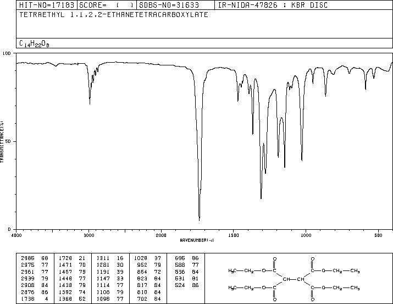The height and width of the screenshot is (304, 393).
Task: Select the 1738 4 entry in peak table
Action: [34, 299]
